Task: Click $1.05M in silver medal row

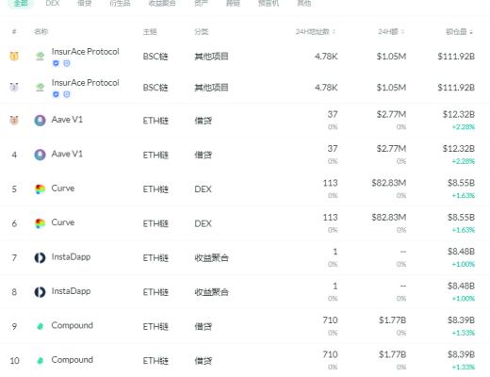Action: coord(391,88)
